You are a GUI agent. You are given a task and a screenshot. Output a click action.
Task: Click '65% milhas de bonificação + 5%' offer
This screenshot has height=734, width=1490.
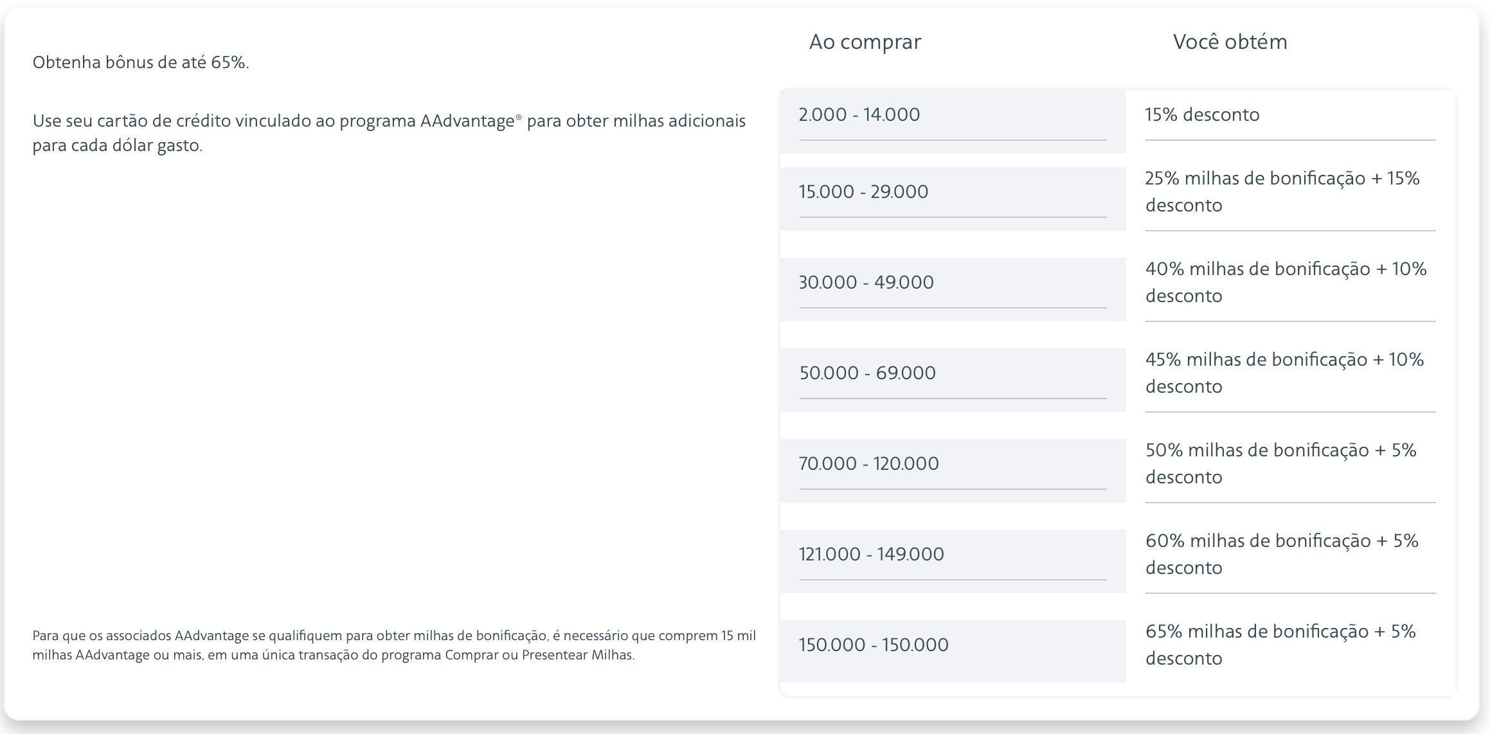click(x=1280, y=645)
